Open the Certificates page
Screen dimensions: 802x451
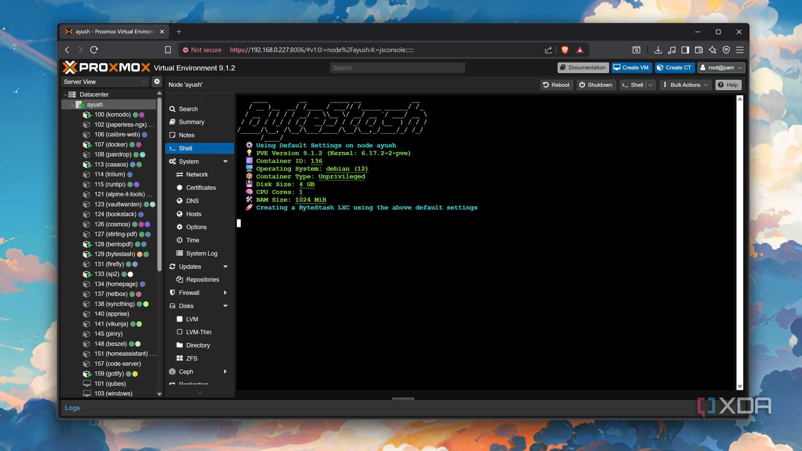click(x=200, y=187)
